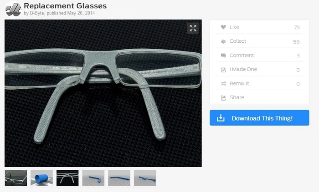The image size is (319, 192).
Task: Click the Thingiverse creator avatar logo
Action: 13,9
